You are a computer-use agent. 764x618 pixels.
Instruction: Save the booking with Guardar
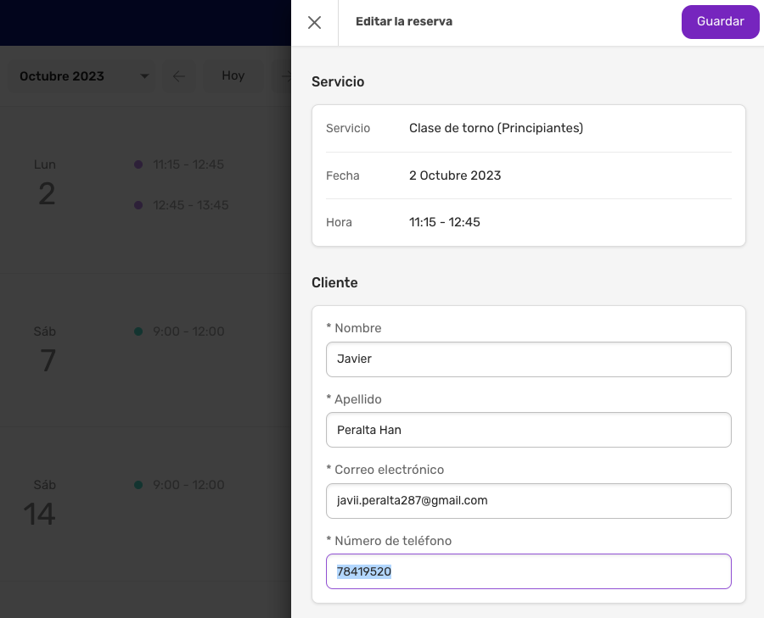[x=720, y=22]
